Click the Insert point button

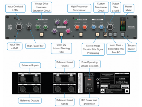tap(110, 34)
